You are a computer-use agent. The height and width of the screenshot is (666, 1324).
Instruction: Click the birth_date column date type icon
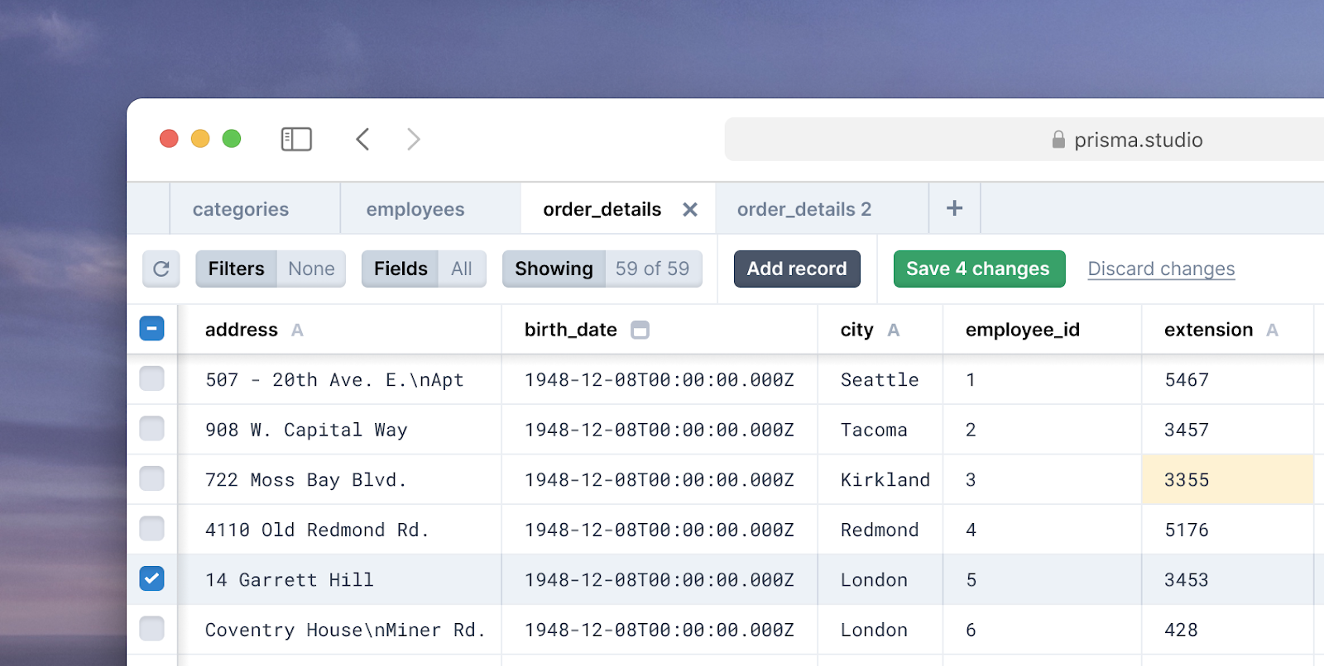click(x=640, y=331)
